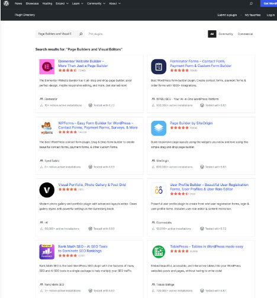Click the star rating for TablePress

(179, 251)
